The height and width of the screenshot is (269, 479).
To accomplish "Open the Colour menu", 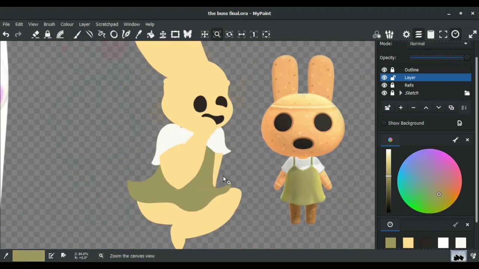I will pos(67,24).
